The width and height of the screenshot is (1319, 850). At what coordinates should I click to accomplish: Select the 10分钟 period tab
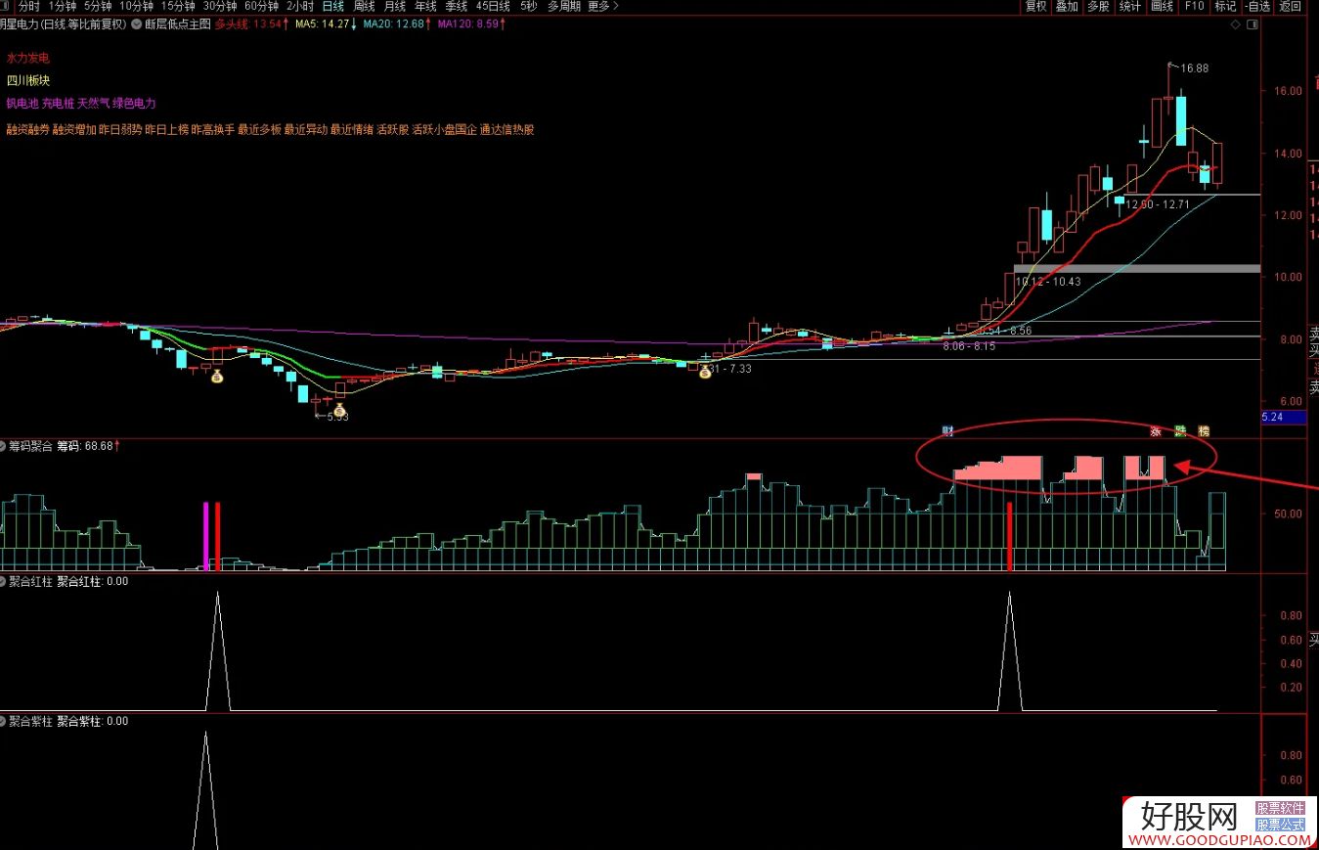point(137,6)
